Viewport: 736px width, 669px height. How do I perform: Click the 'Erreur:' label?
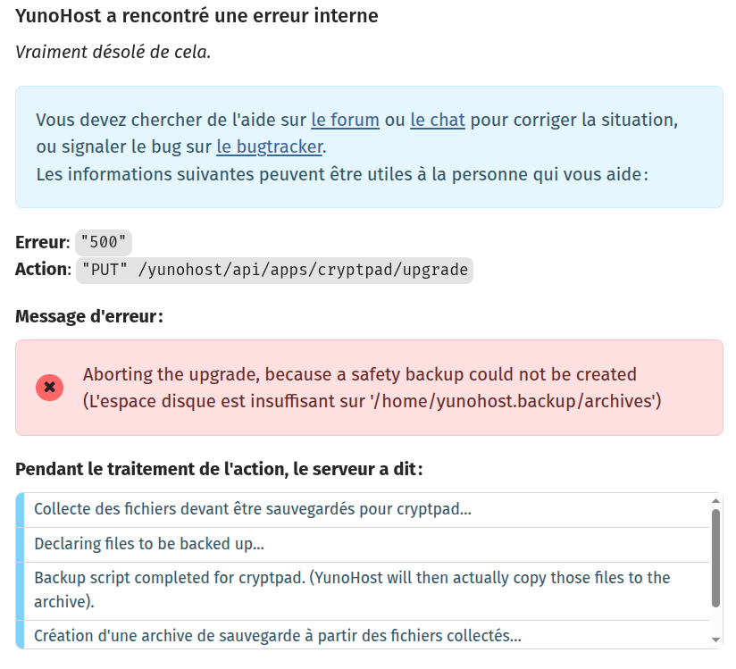point(43,242)
